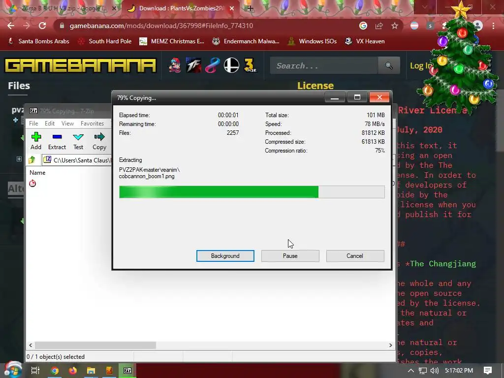Open Firefox from the taskbar
Viewport: 504px width, 378px height.
coord(73,371)
